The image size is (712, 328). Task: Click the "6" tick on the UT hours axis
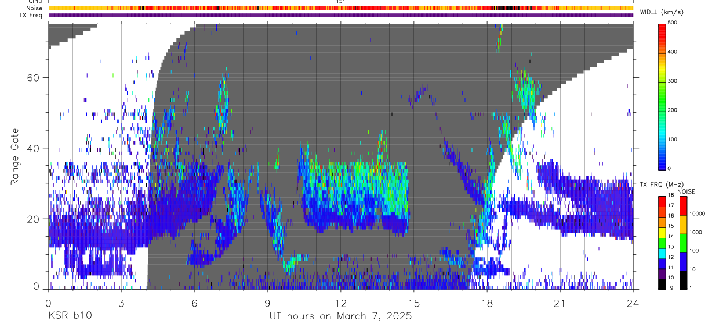click(194, 303)
